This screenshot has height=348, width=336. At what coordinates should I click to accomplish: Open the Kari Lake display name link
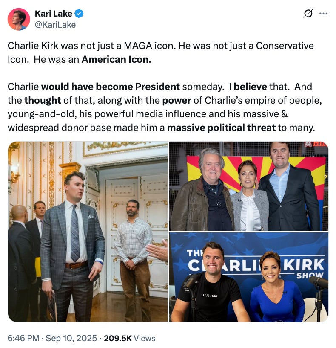click(x=53, y=14)
